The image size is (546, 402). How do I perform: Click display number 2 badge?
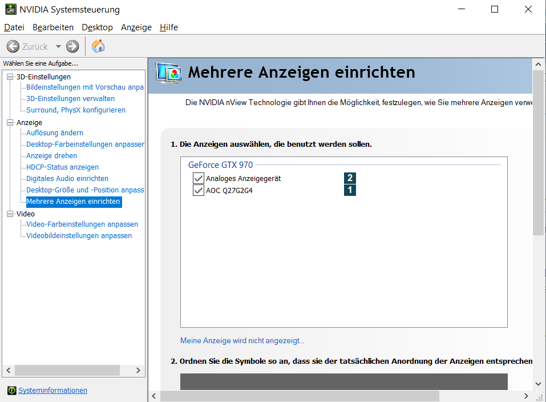point(350,178)
